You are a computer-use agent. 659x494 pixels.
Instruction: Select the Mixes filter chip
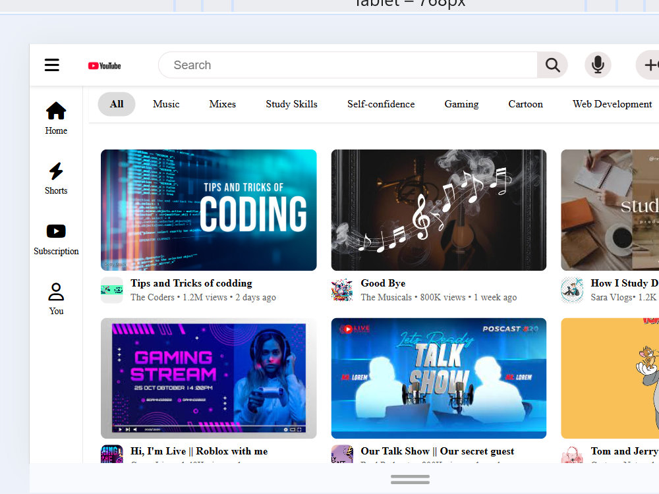point(222,104)
